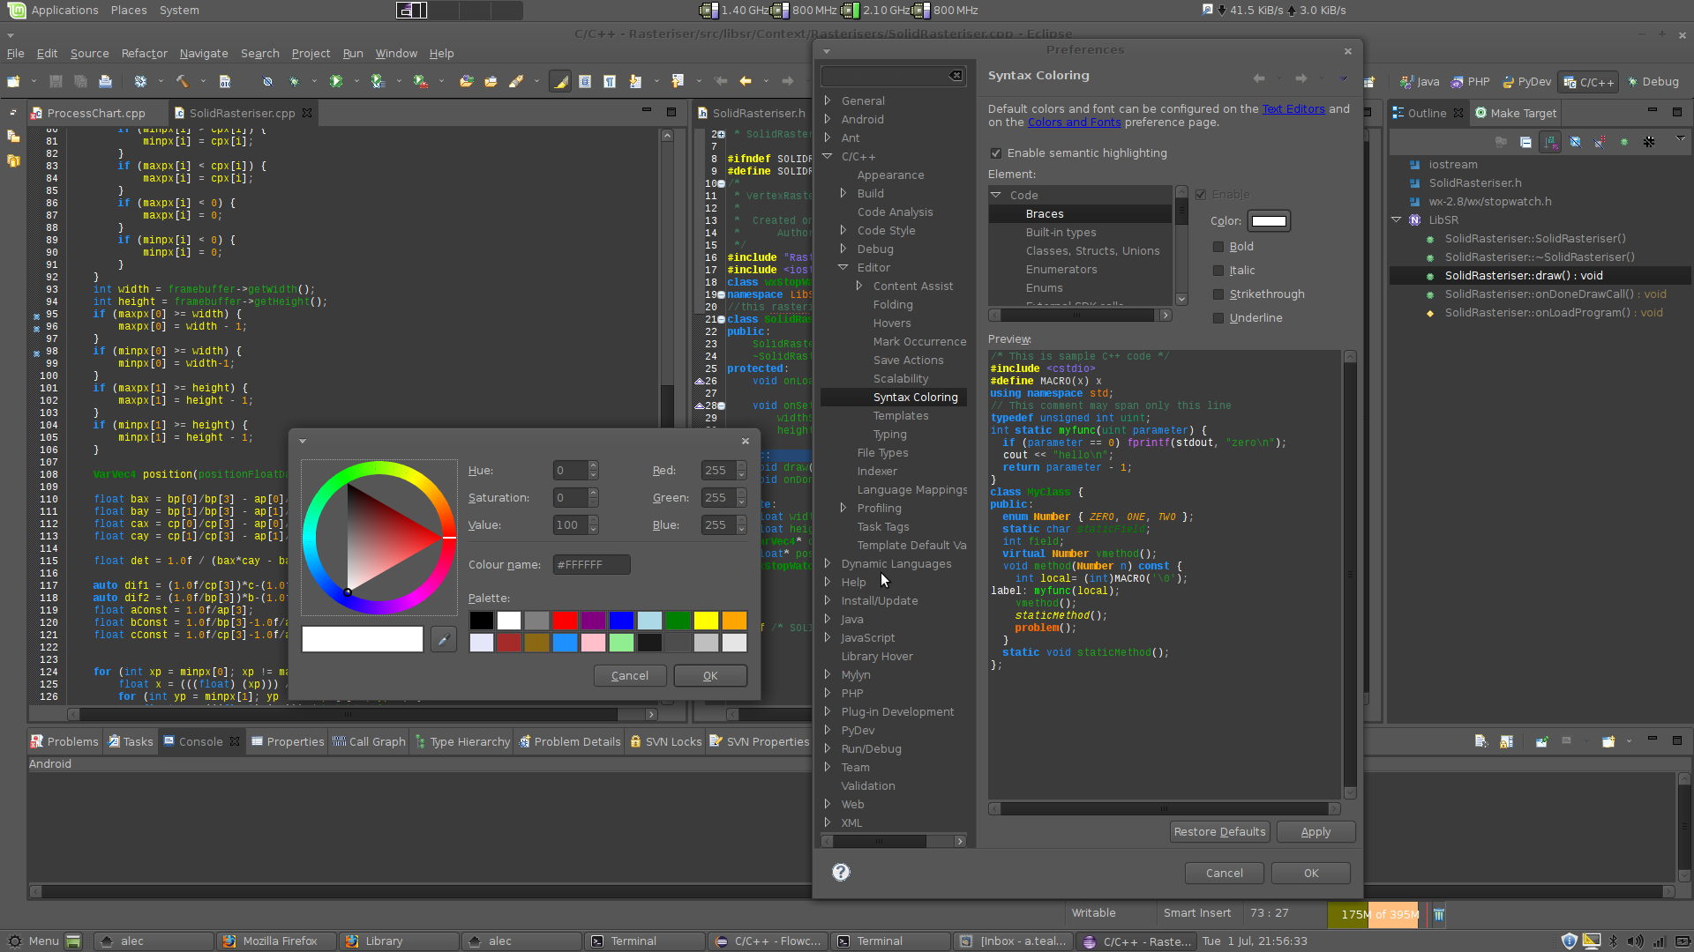This screenshot has height=952, width=1694.
Task: Select Syntax Coloring in preferences tree
Action: point(915,397)
